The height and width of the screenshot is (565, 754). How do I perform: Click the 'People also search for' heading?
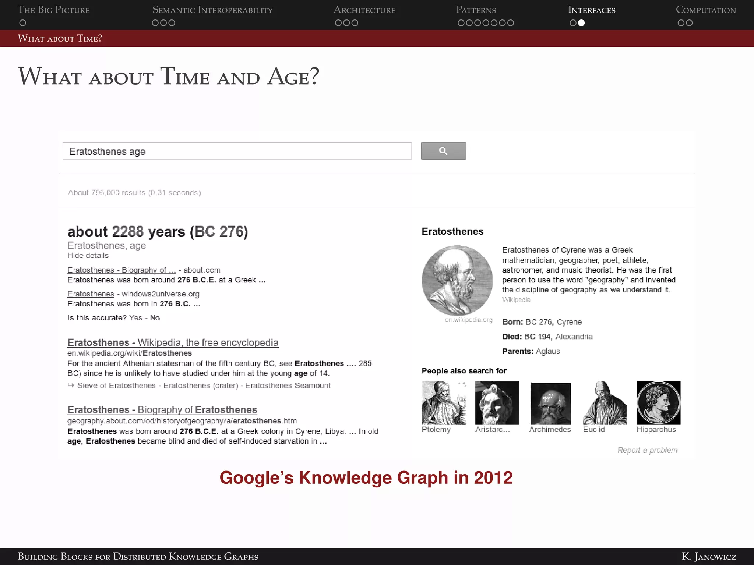(464, 371)
